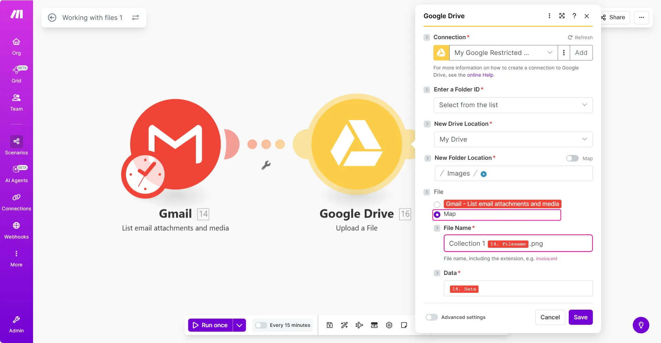The image size is (661, 343).
Task: Open the help lightbulb button
Action: coord(641,325)
